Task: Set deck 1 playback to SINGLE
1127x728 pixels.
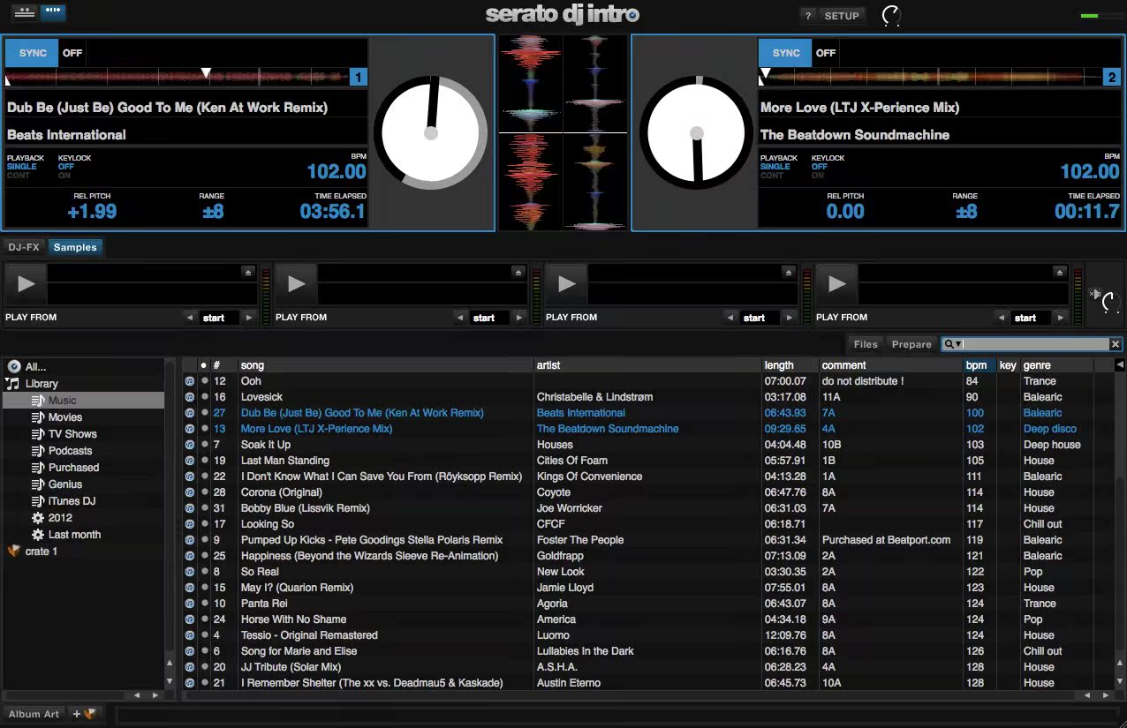Action: click(22, 167)
